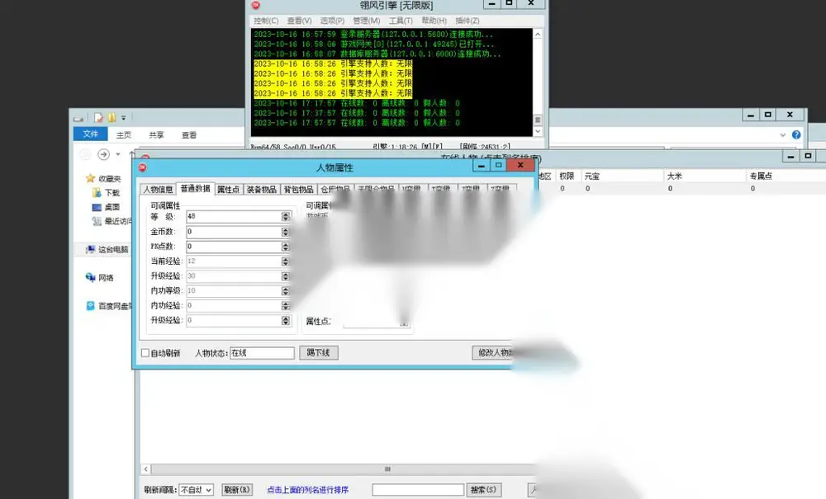Image resolution: width=826 pixels, height=499 pixels.
Task: Open the 选项(P) menu in 领风引擎
Action: tap(332, 21)
